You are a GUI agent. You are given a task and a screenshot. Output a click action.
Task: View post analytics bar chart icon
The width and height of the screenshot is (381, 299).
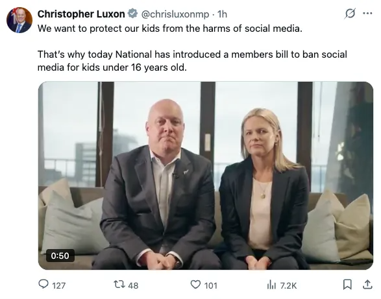tap(271, 285)
